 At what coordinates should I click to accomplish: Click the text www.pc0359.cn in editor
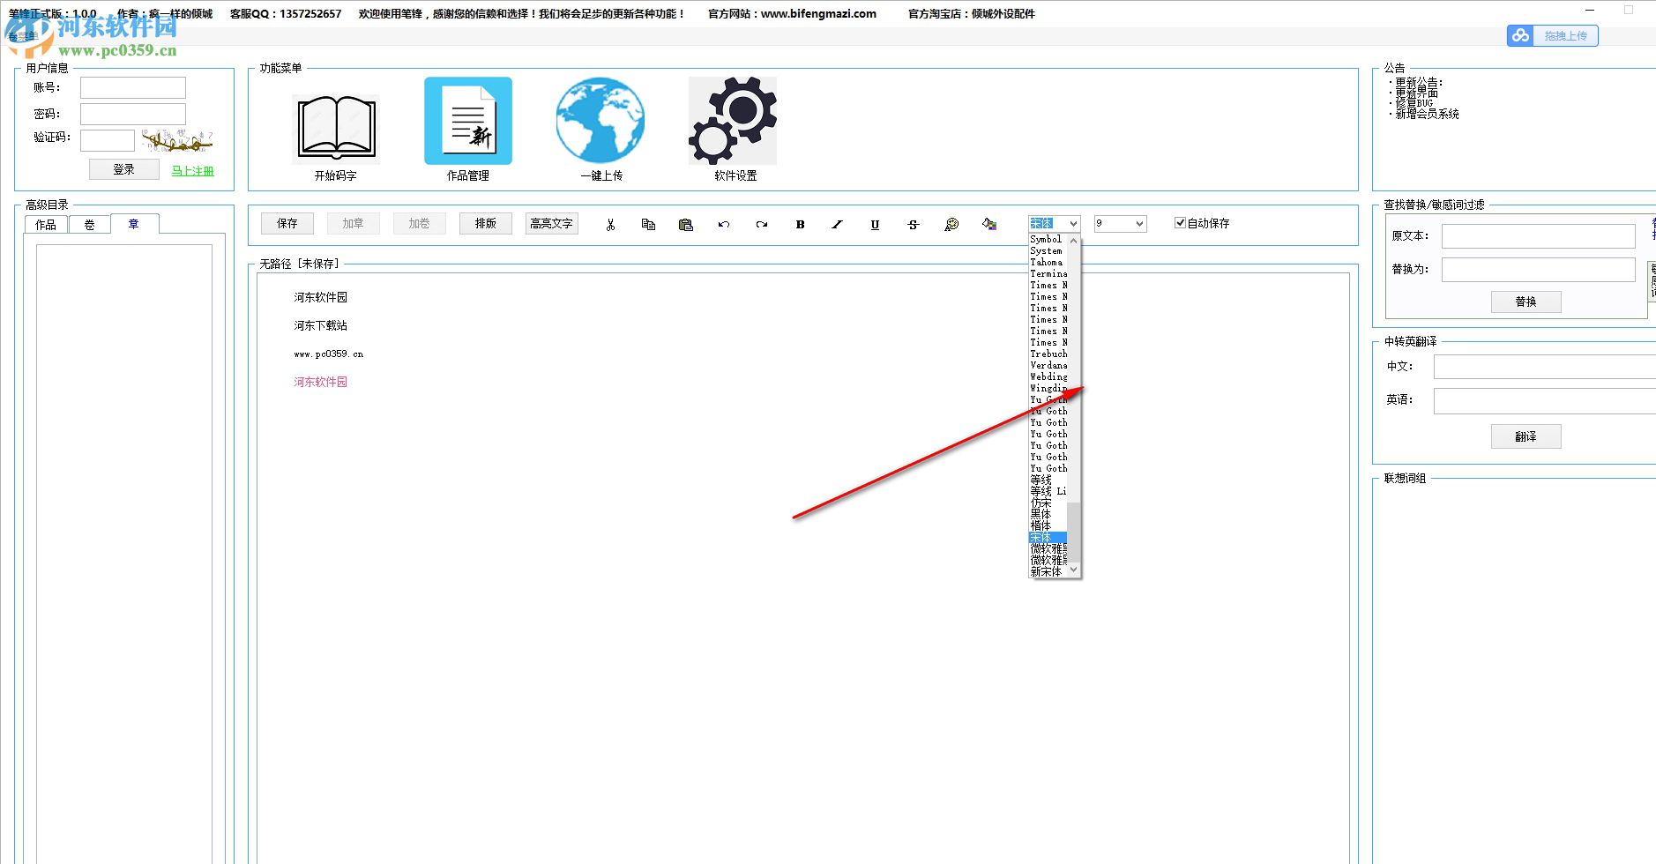click(x=329, y=354)
